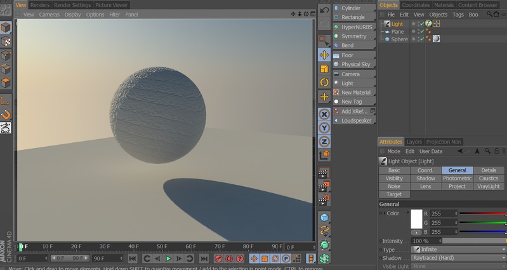Click the Play Forwards green button
The image size is (507, 270).
point(168,259)
